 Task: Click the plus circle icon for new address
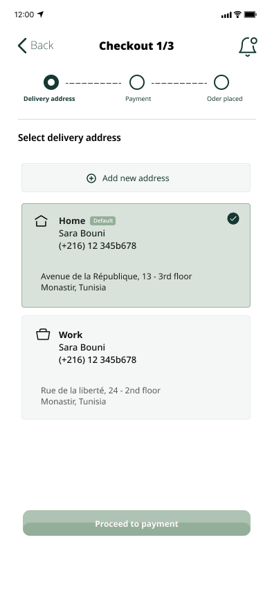point(91,178)
